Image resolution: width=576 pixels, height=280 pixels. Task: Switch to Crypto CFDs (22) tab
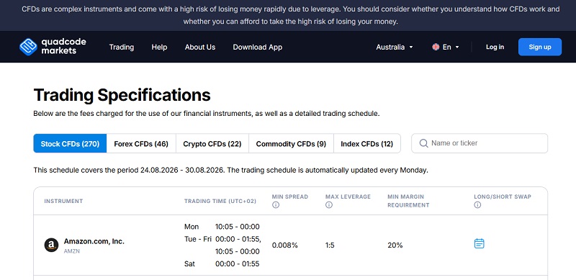pyautogui.click(x=212, y=144)
